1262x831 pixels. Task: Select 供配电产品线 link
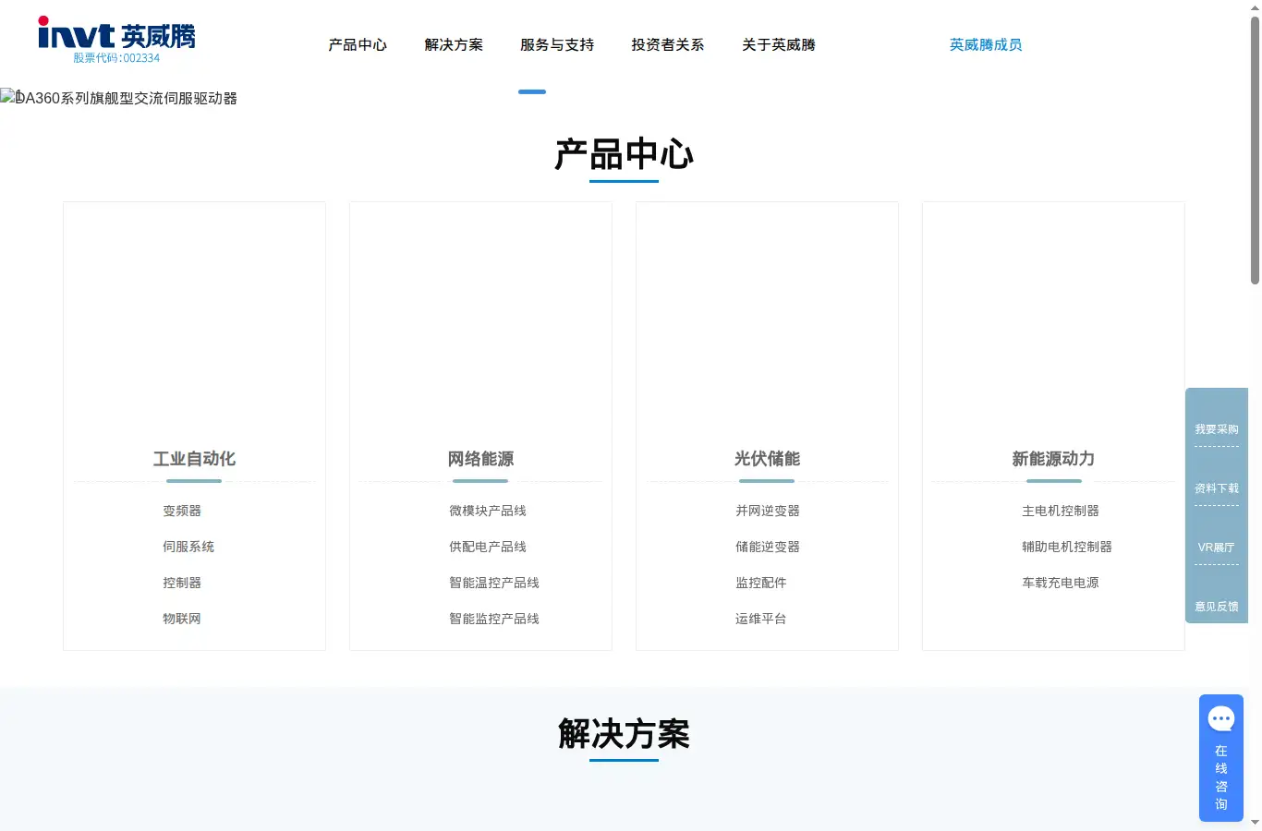(x=488, y=547)
